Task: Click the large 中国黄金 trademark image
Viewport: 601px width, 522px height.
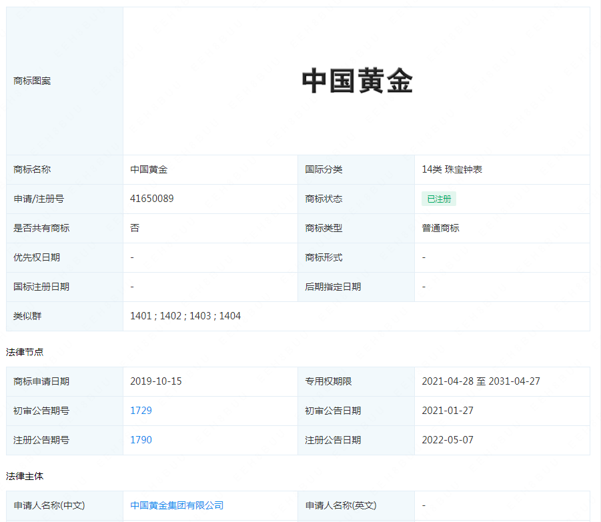Action: coord(357,81)
